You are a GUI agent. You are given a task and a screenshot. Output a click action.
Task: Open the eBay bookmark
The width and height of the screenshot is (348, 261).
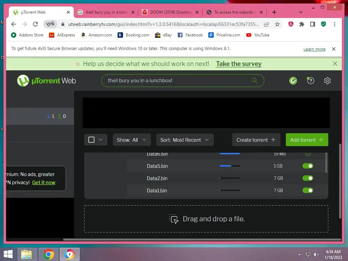click(x=163, y=35)
